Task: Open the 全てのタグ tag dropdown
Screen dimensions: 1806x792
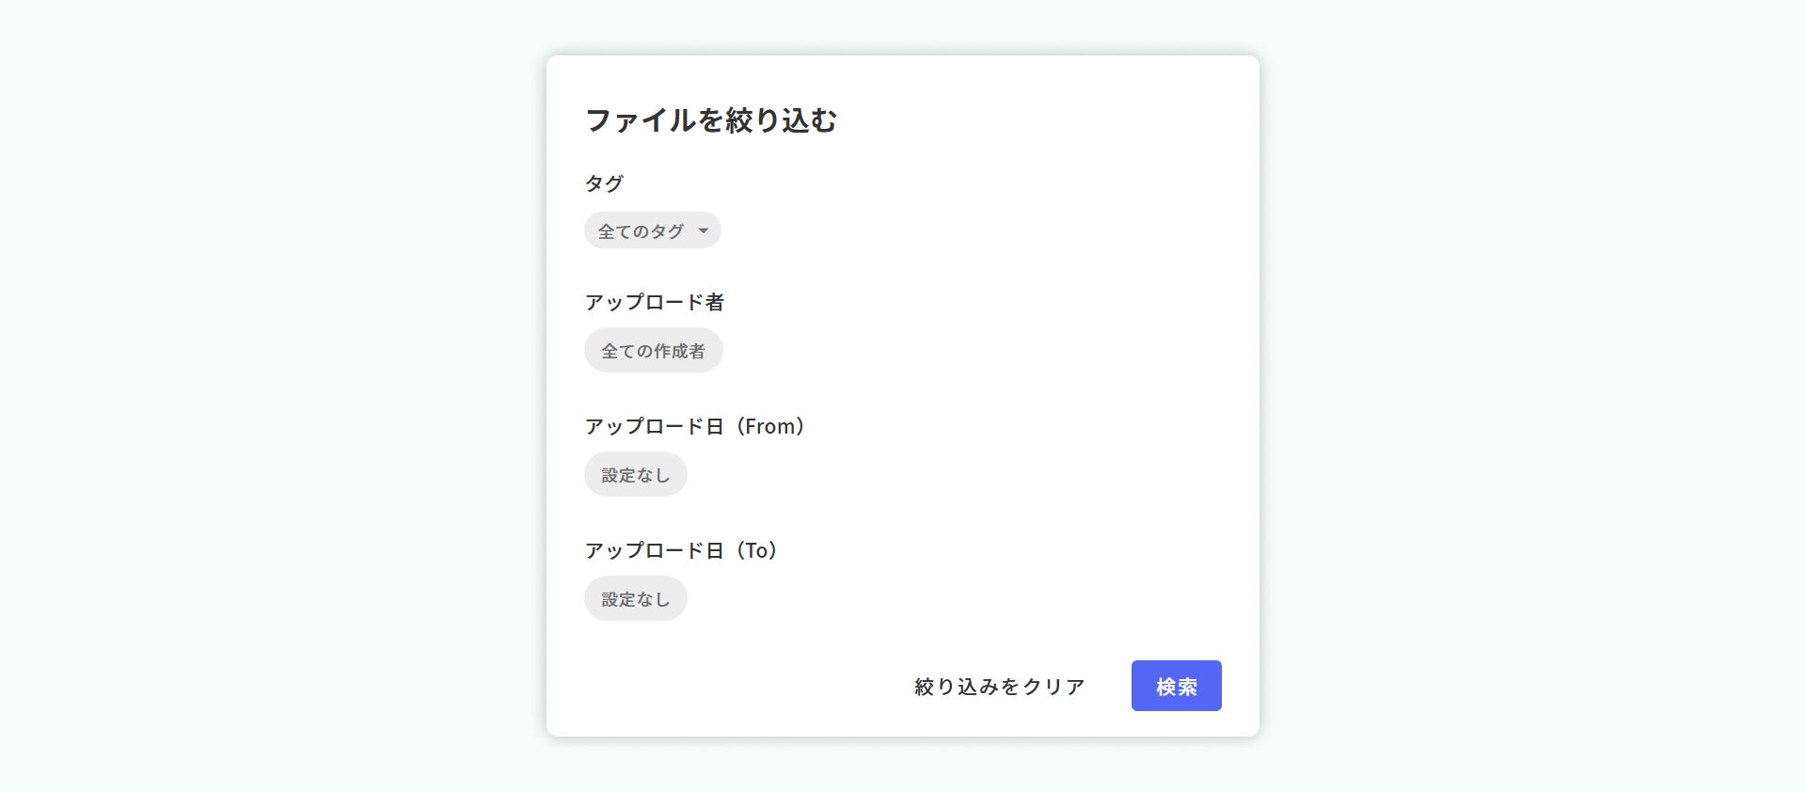Action: click(652, 230)
